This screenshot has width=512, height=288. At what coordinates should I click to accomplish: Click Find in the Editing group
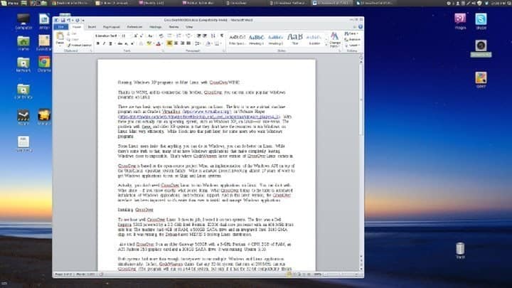pos(351,33)
